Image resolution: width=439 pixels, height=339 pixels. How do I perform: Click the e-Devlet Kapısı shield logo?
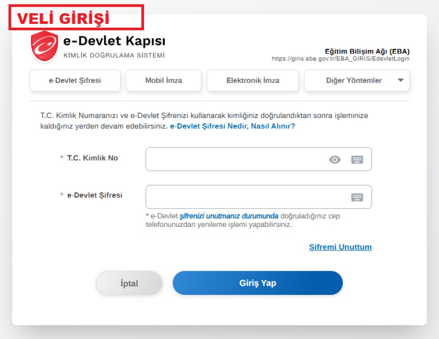point(44,46)
